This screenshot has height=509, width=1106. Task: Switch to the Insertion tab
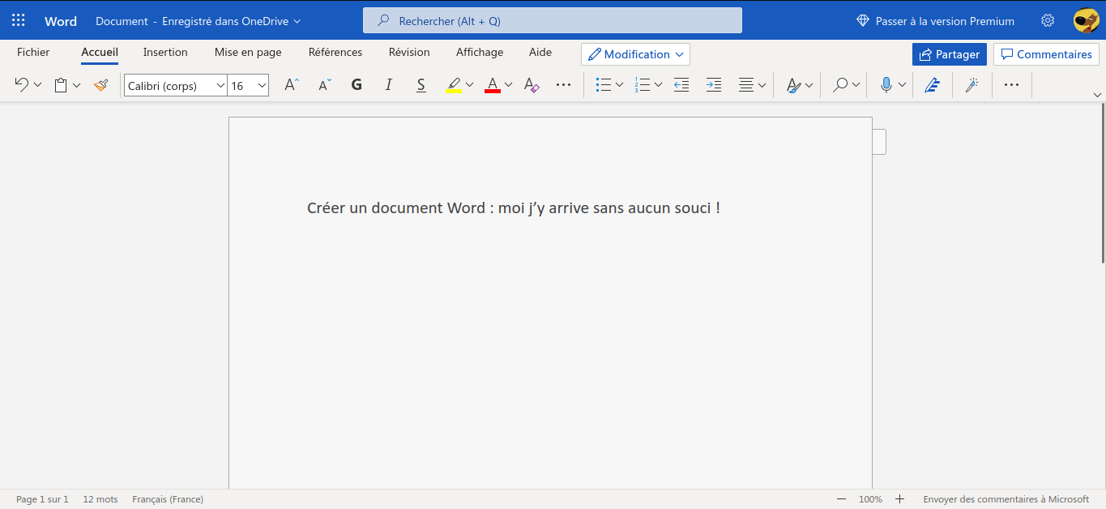tap(165, 52)
